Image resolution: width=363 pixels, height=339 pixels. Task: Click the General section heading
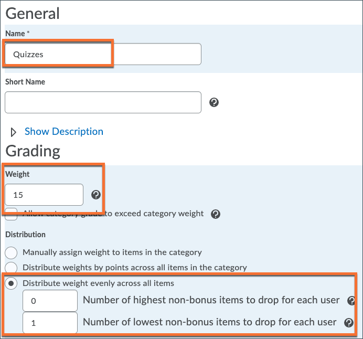pos(33,13)
